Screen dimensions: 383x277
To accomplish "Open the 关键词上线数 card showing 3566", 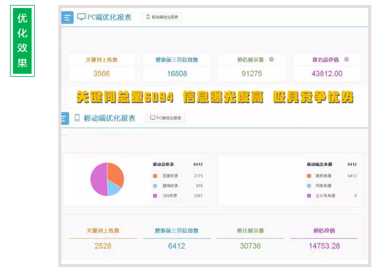I will pyautogui.click(x=102, y=67).
